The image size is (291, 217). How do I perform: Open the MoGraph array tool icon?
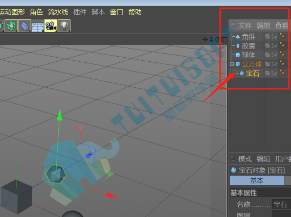click(x=11, y=26)
